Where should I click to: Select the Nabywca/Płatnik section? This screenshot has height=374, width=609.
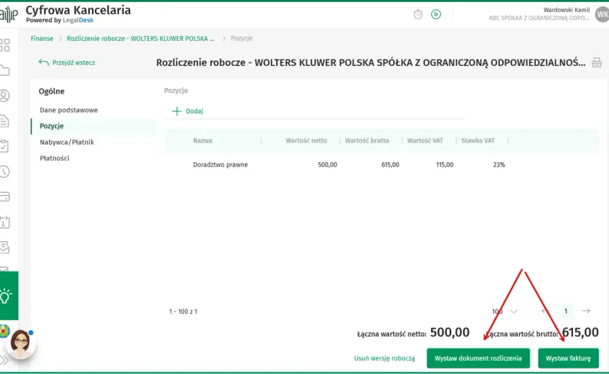(x=67, y=142)
